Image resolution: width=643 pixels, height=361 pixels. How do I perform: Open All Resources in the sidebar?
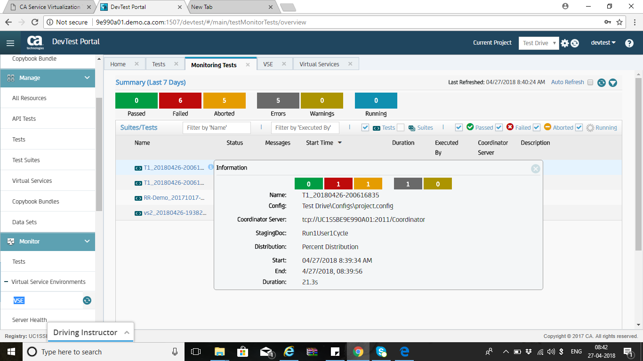point(29,98)
